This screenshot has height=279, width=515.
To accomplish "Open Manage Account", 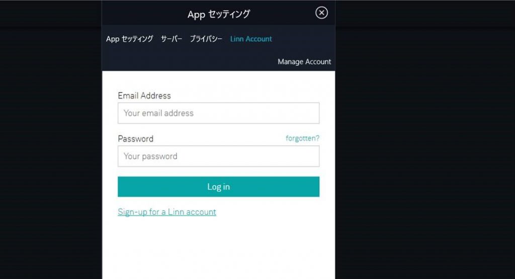I will point(304,62).
